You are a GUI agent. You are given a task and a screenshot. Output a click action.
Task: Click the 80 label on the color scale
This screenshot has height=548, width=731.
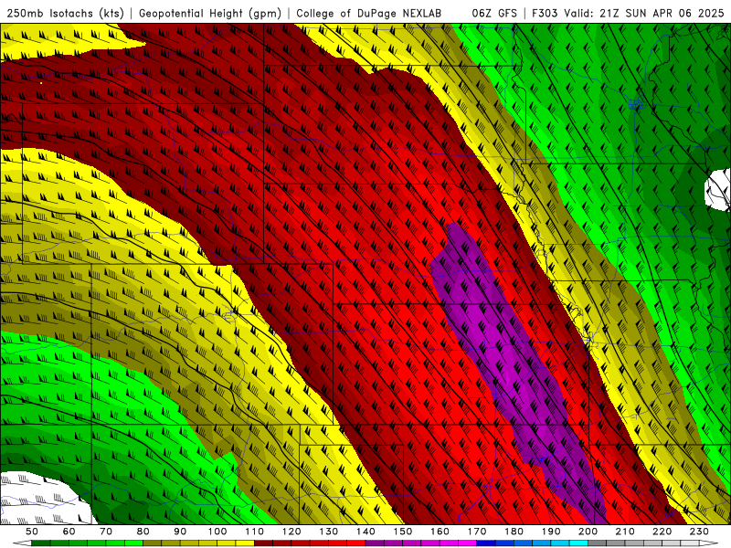pyautogui.click(x=143, y=532)
